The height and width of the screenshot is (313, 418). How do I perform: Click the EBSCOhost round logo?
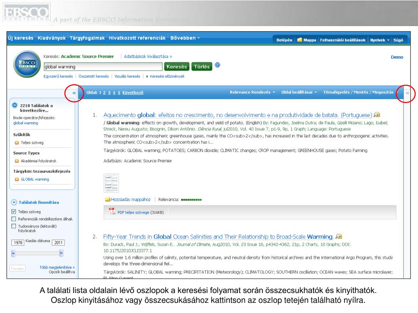pos(27,64)
